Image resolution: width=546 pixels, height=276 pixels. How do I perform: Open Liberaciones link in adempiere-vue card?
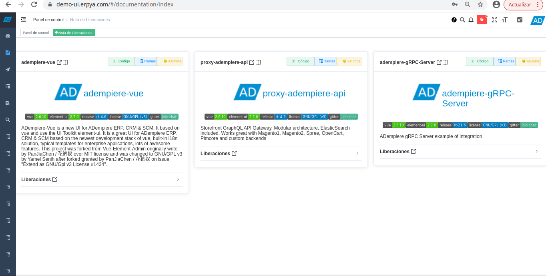pos(39,180)
